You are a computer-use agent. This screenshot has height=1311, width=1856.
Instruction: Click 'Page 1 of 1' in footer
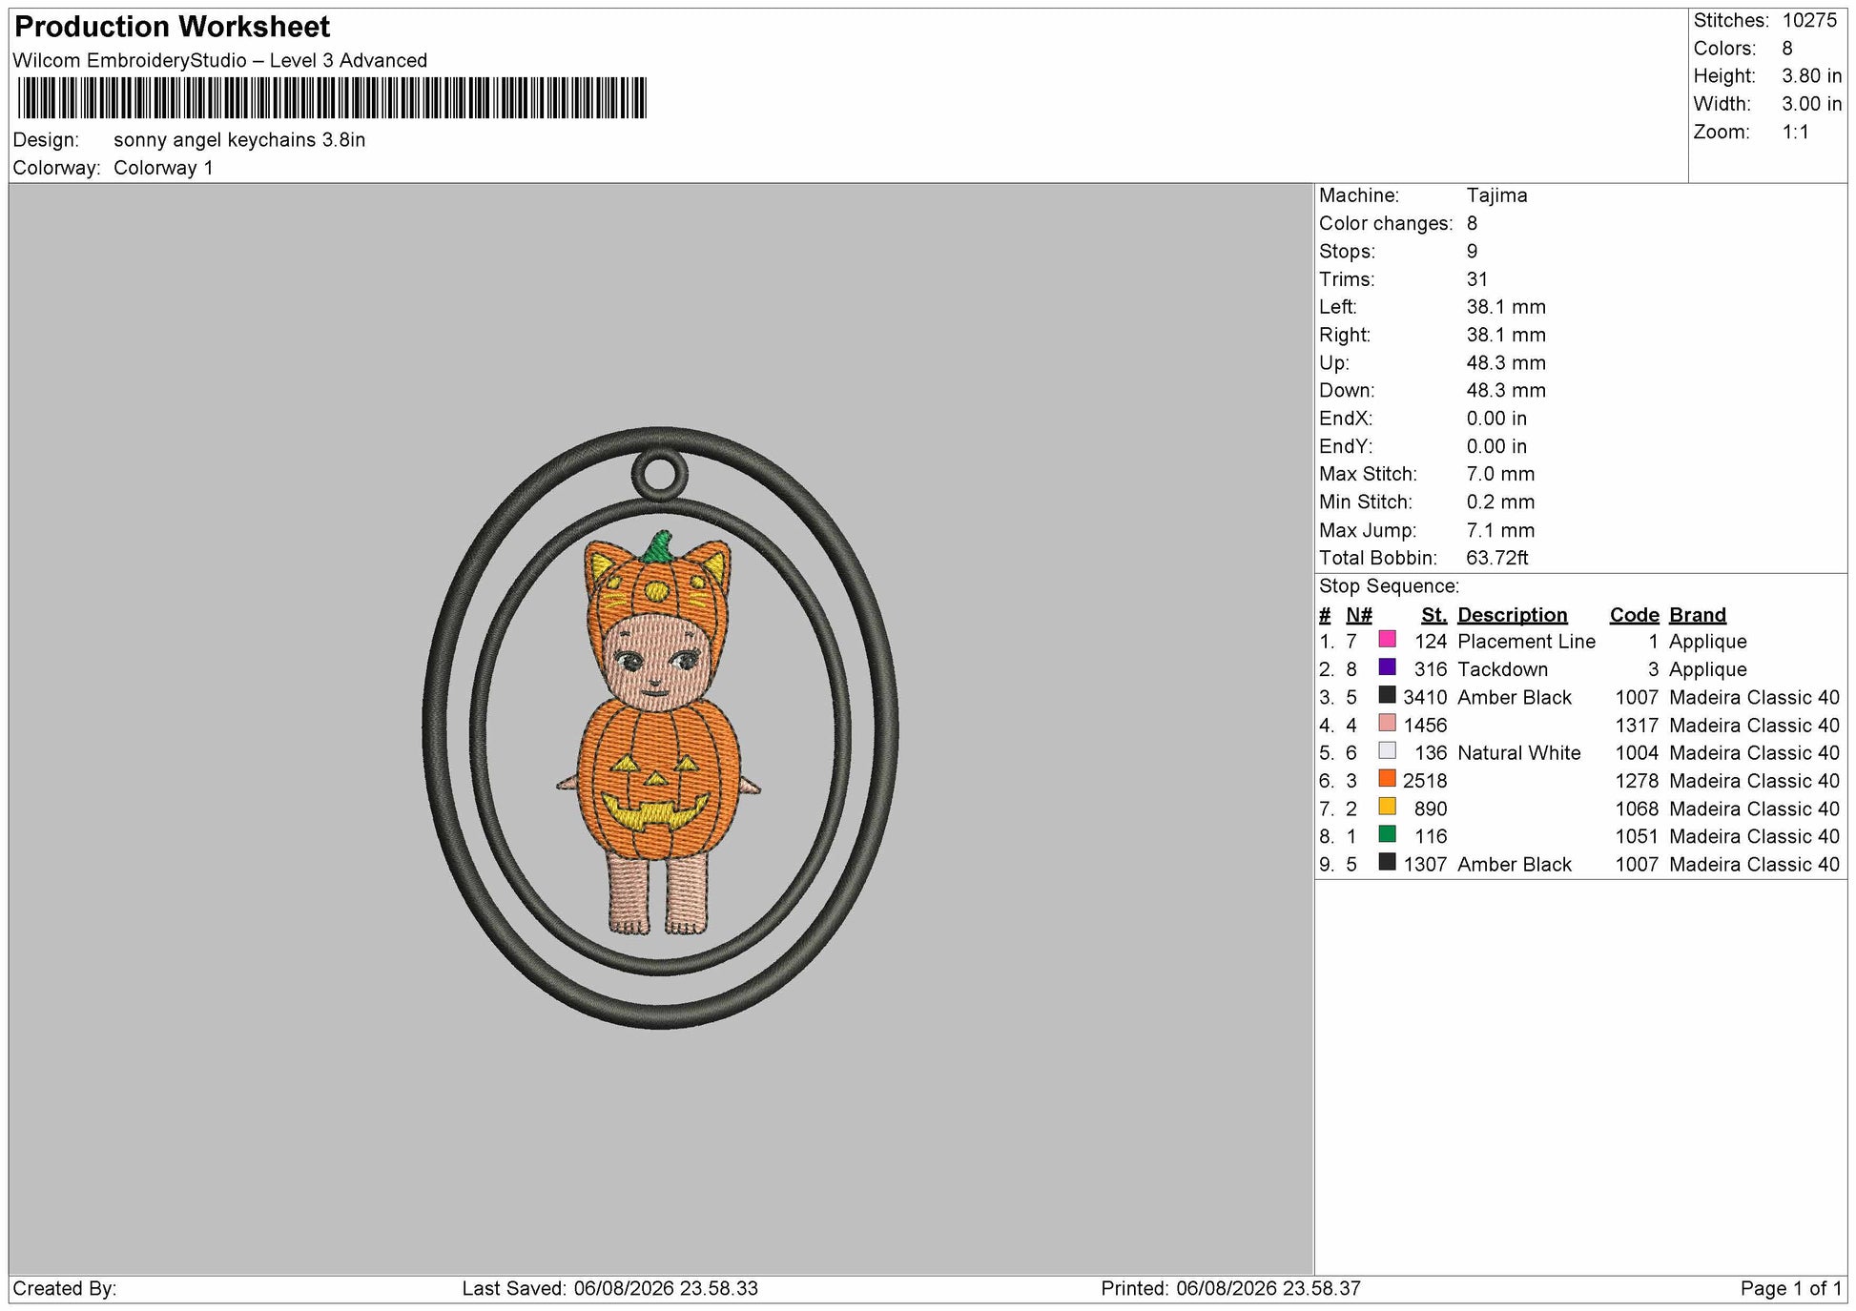(x=1791, y=1289)
